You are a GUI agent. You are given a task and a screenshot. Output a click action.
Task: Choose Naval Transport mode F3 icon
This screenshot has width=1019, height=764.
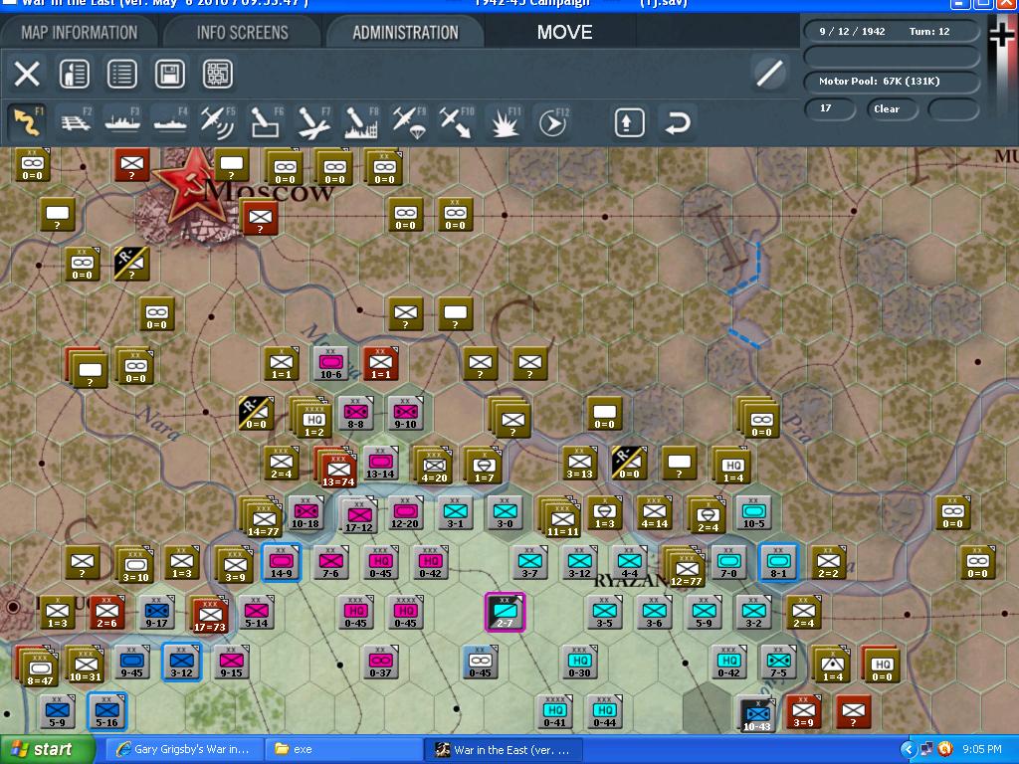[x=122, y=121]
